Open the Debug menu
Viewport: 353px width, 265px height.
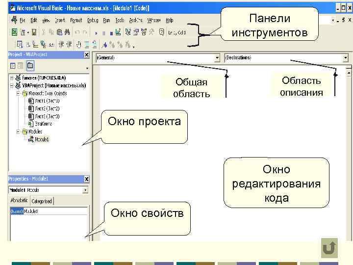coord(93,20)
